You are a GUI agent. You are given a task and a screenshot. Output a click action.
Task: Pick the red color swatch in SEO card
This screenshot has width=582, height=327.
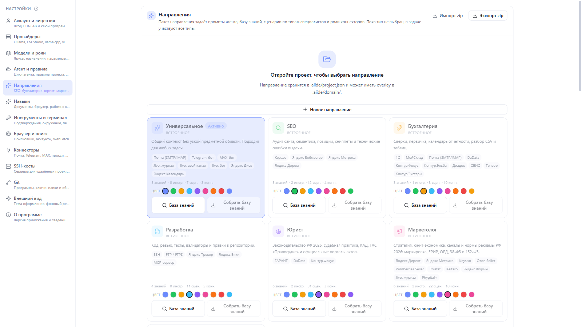pyautogui.click(x=343, y=191)
